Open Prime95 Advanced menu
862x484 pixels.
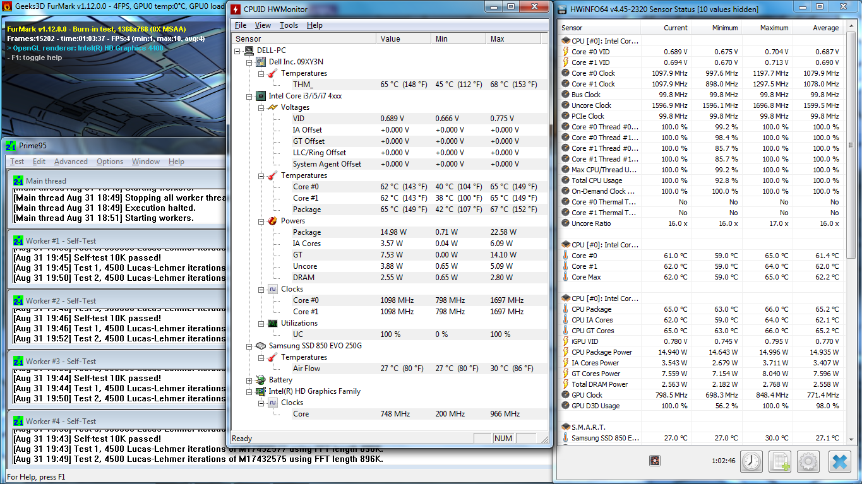71,162
